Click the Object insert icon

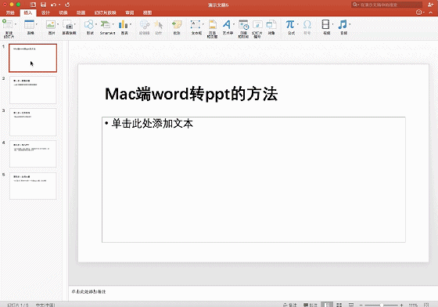click(271, 24)
